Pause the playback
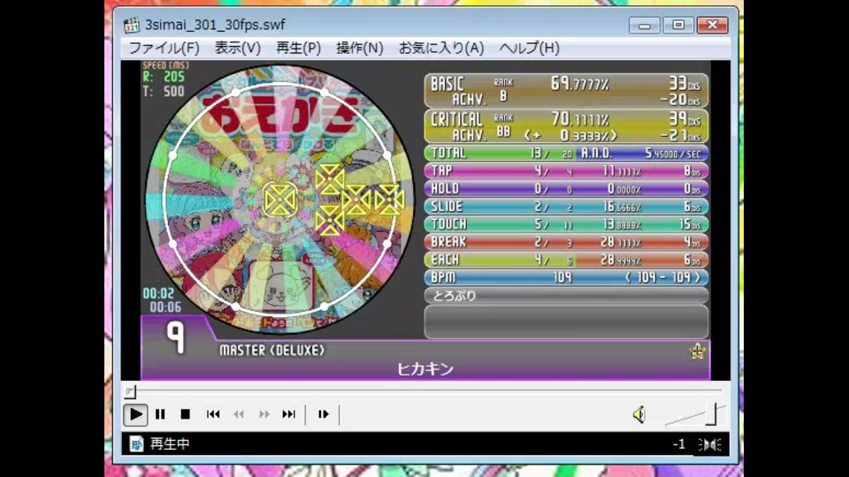 [x=160, y=415]
